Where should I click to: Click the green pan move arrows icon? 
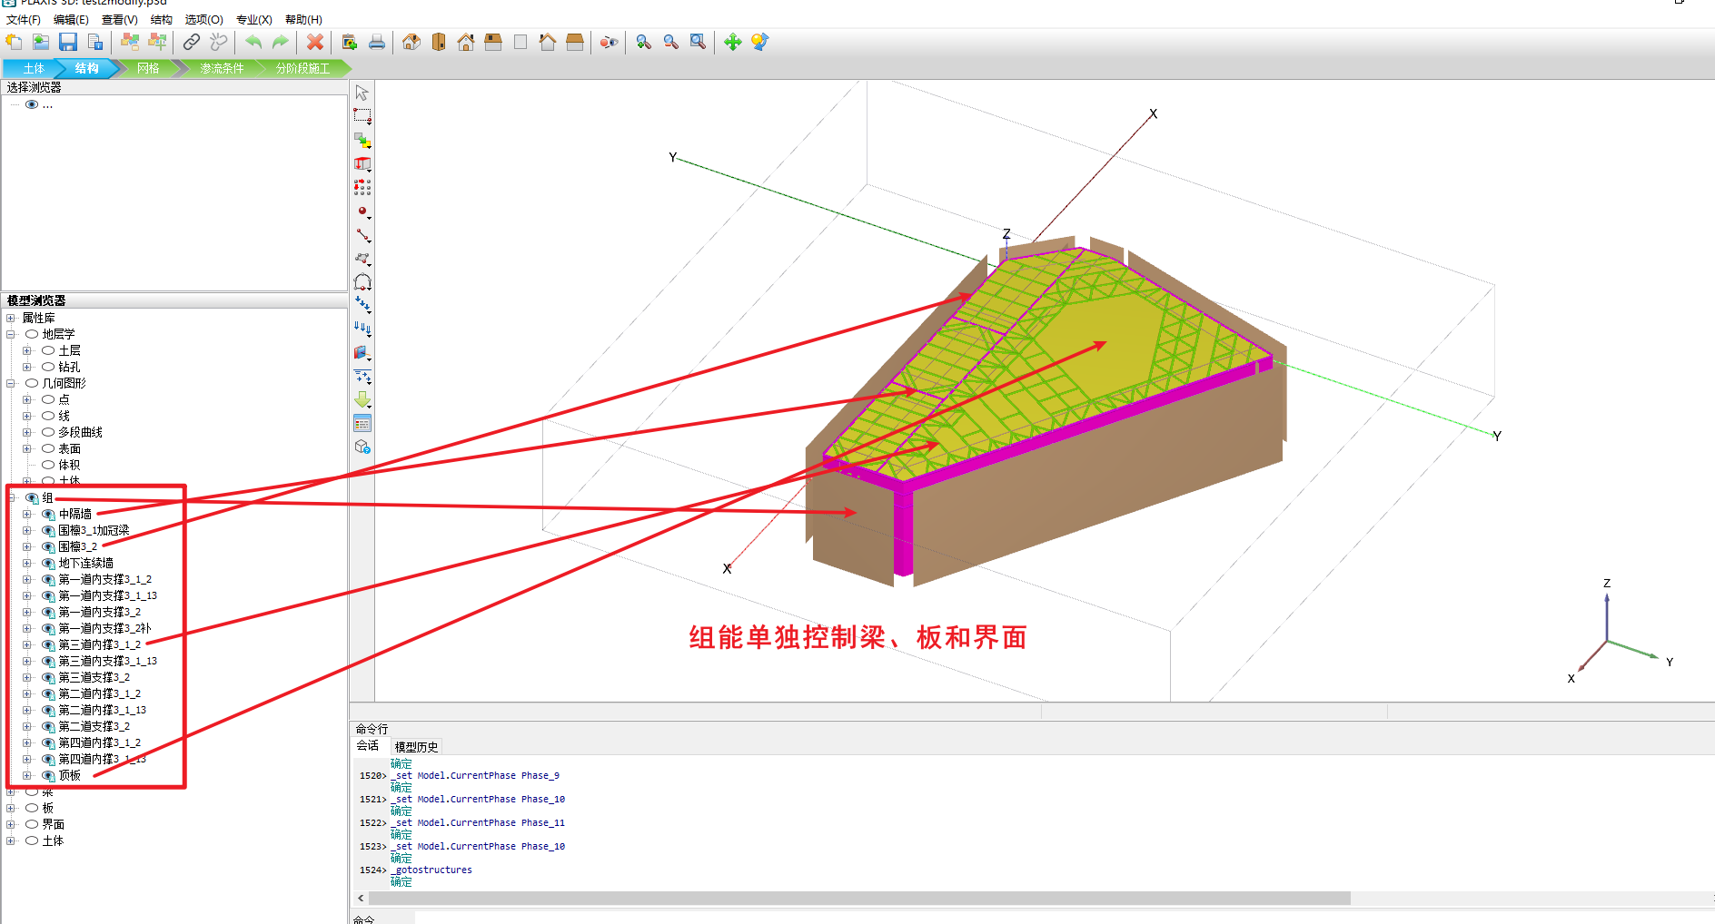pos(733,42)
